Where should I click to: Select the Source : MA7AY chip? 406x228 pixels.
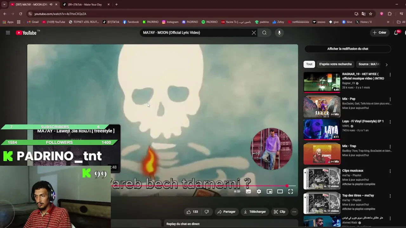tap(369, 64)
